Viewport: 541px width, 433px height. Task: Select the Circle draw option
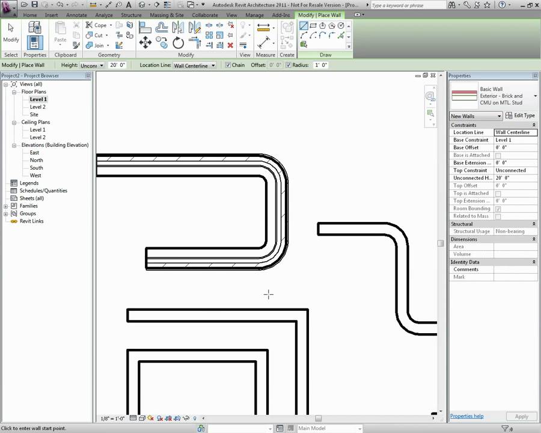click(x=341, y=25)
